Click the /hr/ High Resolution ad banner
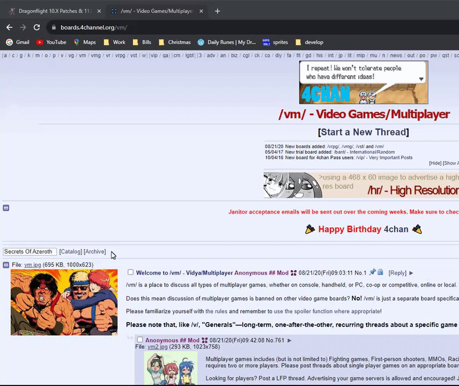This screenshot has width=459, height=386. pos(361,185)
